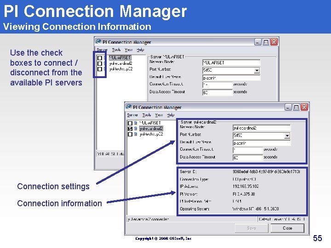The width and height of the screenshot is (331, 248).
Task: Click the app icon in back window title bar
Action: [98, 42]
